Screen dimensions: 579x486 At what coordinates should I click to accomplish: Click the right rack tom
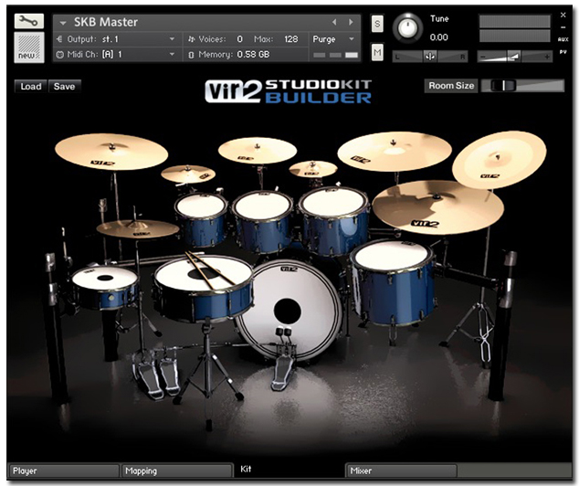pyautogui.click(x=333, y=220)
